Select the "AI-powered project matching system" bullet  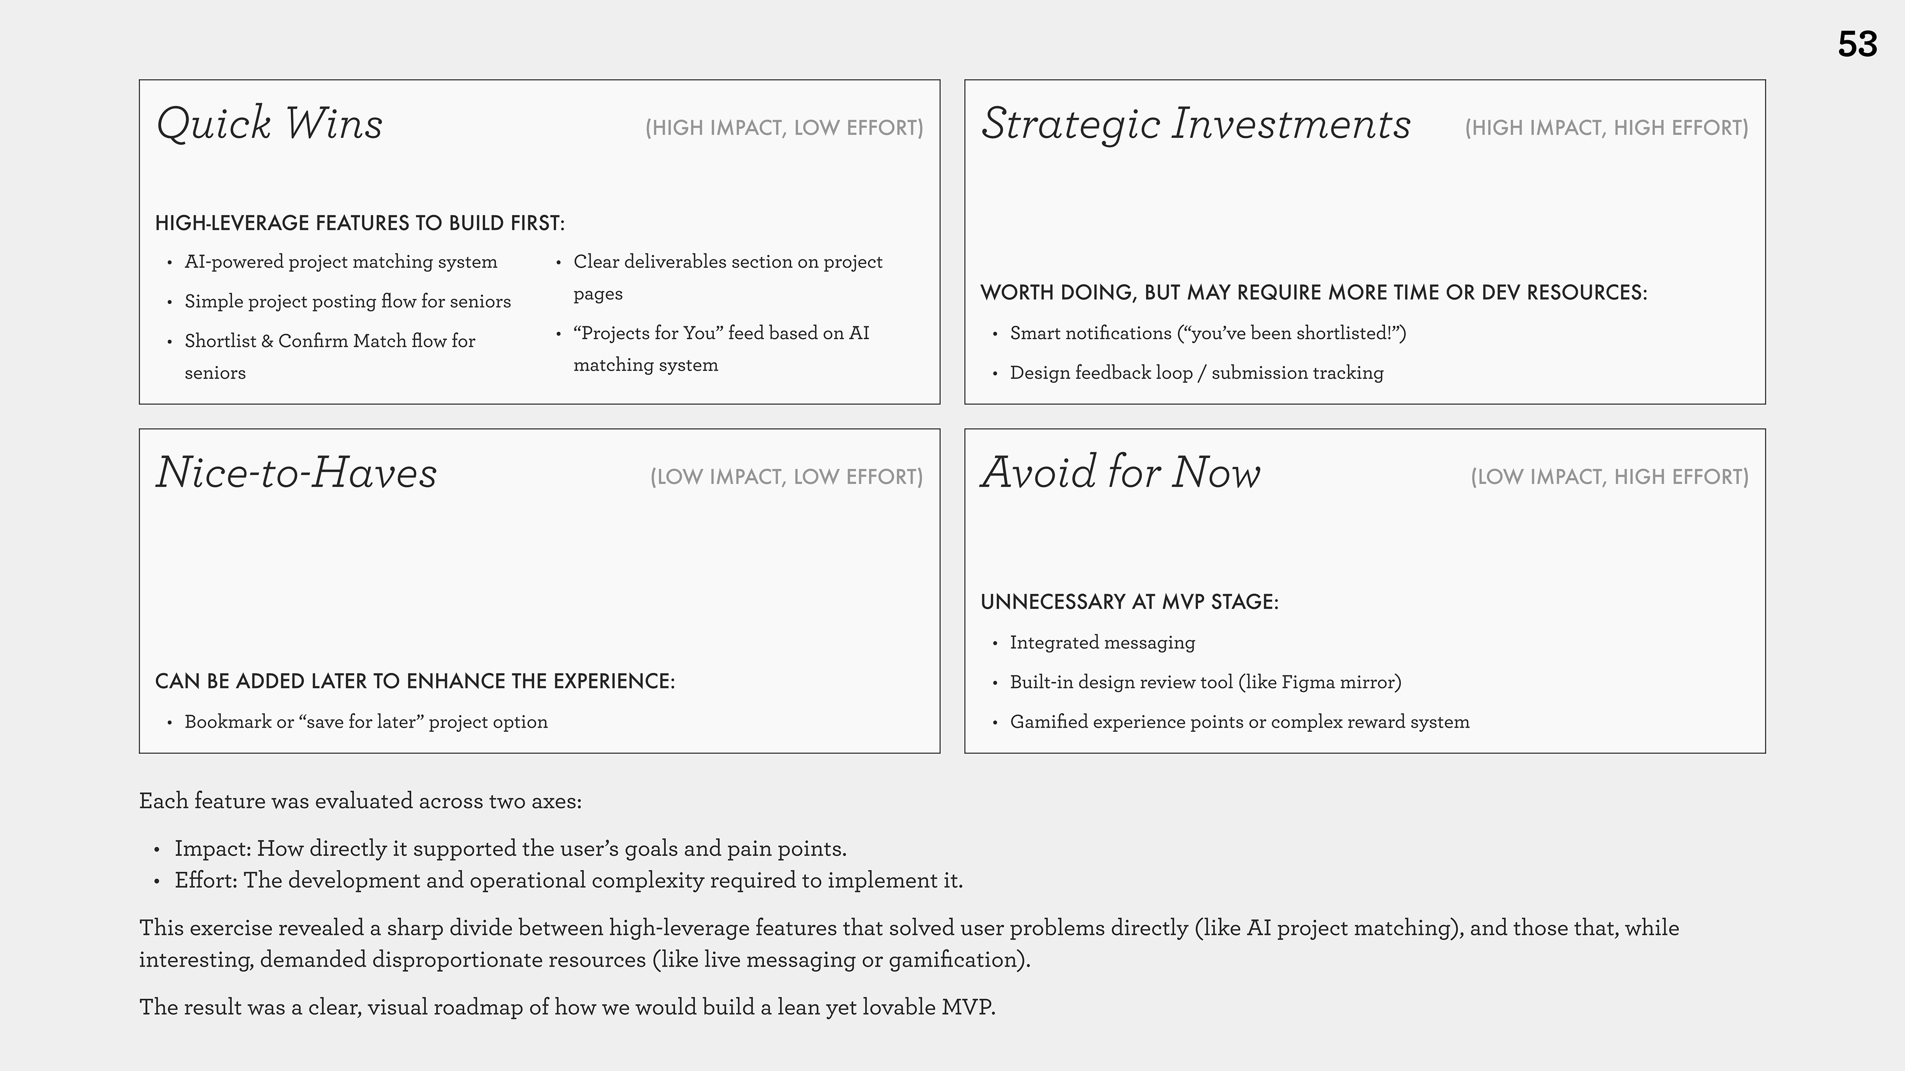click(x=341, y=262)
